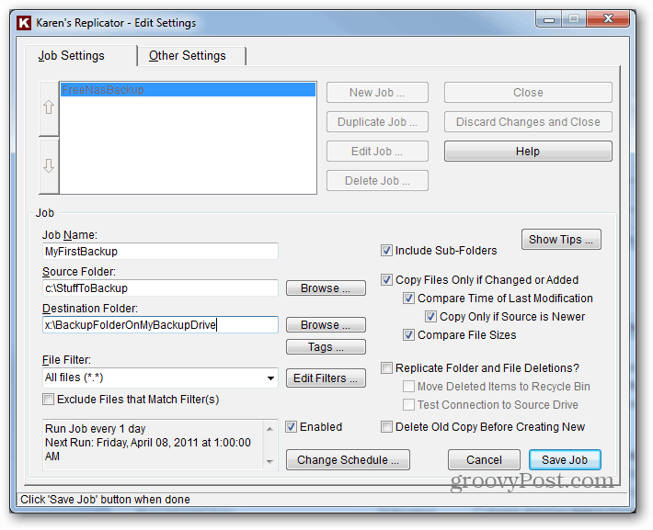Click the Save Job button
Viewport: 653px width, 530px height.
pyautogui.click(x=565, y=459)
